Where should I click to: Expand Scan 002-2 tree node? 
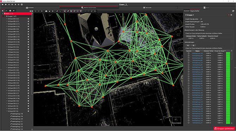(7, 21)
